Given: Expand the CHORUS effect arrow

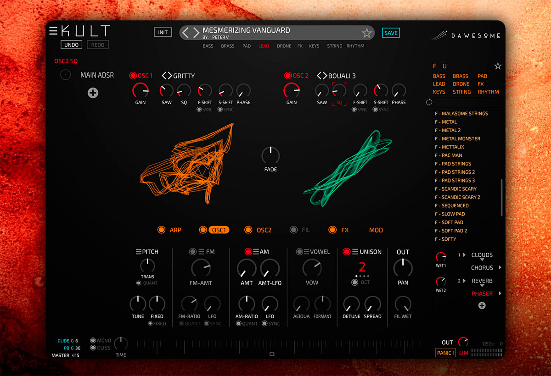Looking at the screenshot, I should 500,268.
